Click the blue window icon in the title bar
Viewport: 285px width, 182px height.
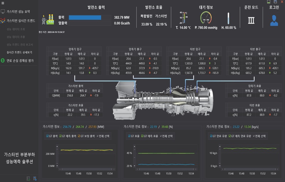[x=275, y=2]
